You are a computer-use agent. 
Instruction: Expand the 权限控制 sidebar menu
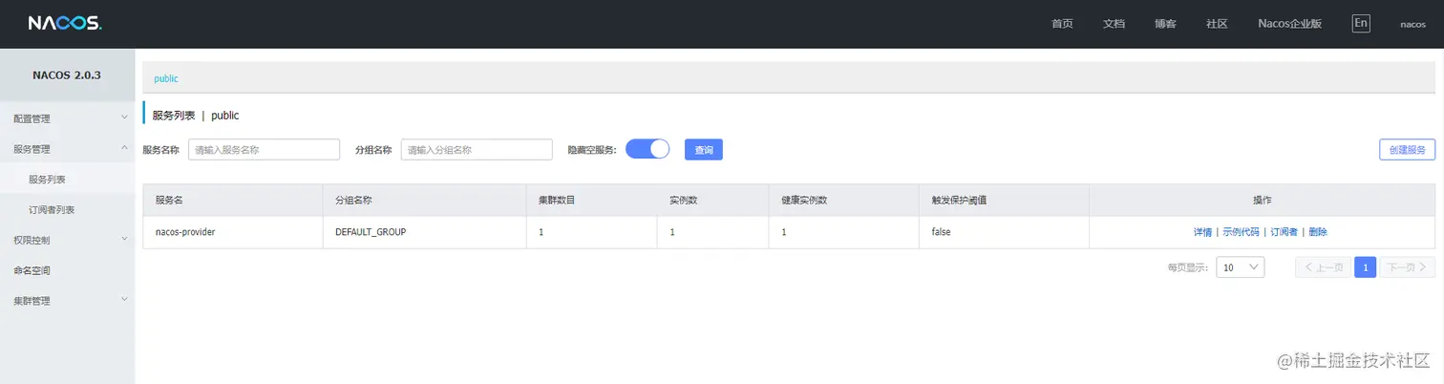coord(67,240)
